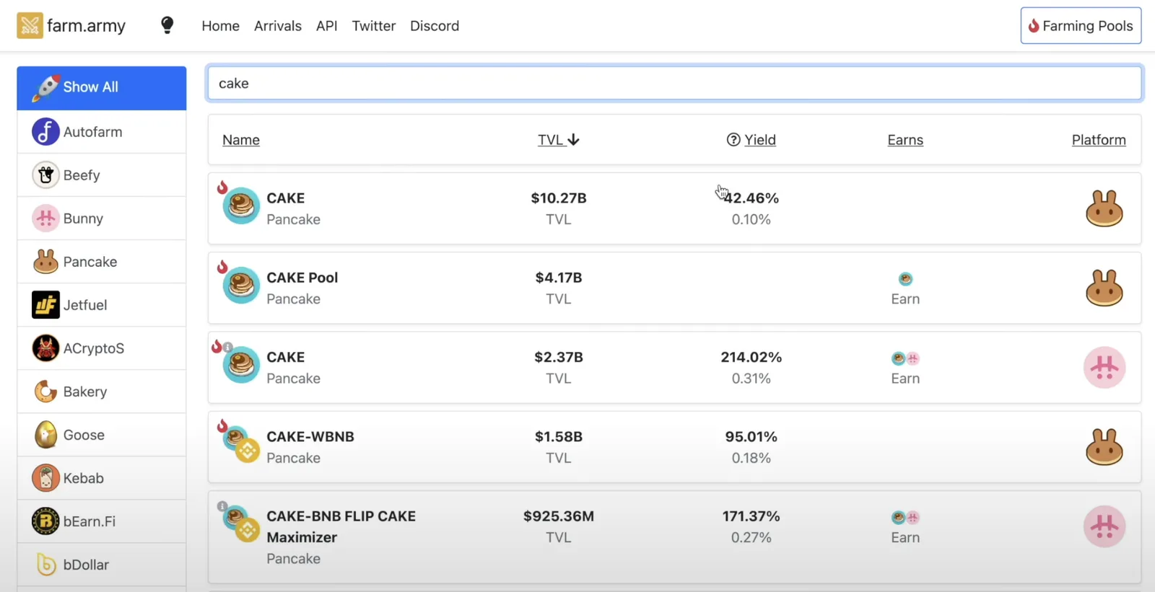
Task: Click the question mark icon beside Yield
Action: [733, 140]
